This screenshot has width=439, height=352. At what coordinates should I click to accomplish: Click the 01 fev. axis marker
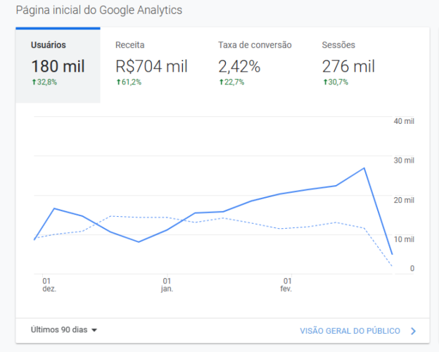(x=286, y=284)
